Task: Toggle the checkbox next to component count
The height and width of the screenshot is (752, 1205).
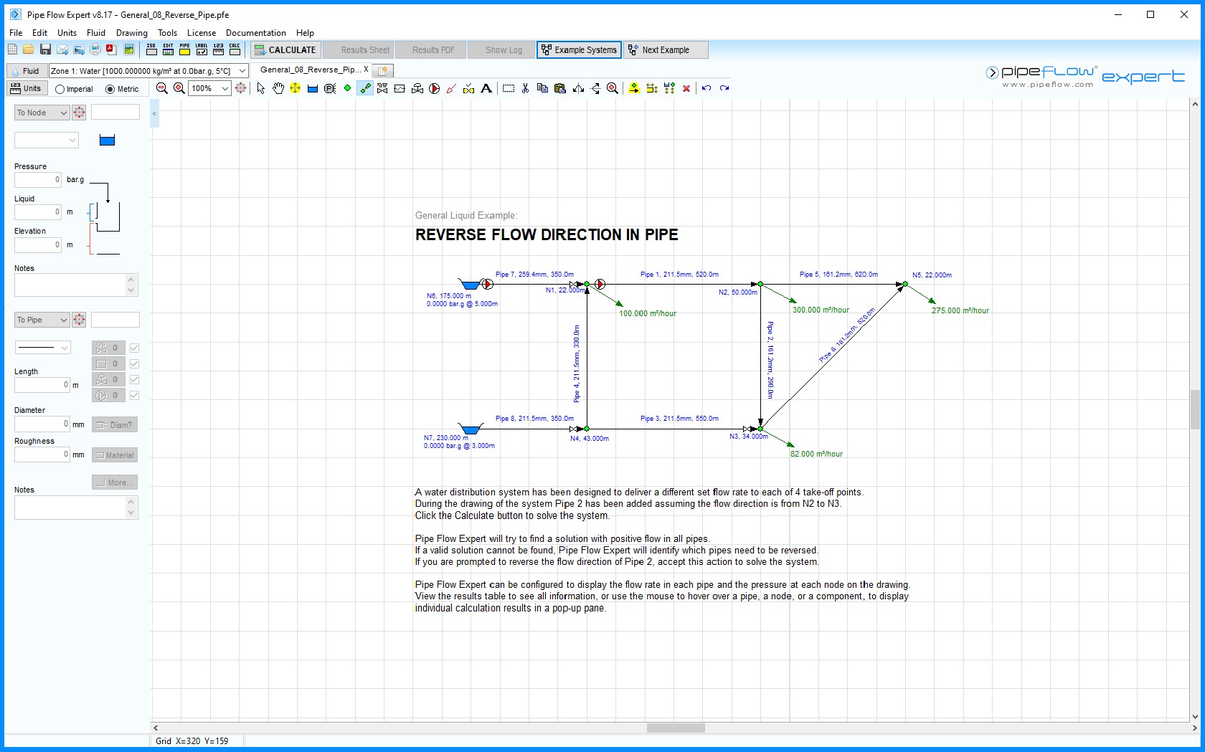Action: tap(134, 363)
